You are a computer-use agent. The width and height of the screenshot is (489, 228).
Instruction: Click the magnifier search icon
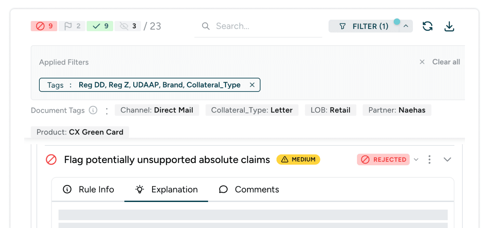point(205,26)
